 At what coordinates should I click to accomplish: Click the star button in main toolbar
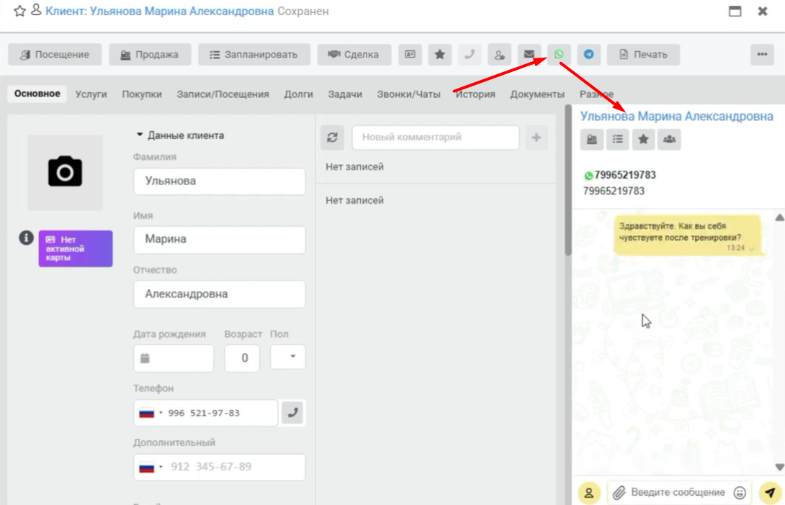coord(439,55)
